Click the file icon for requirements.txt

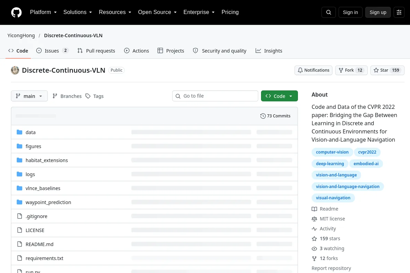coord(19,258)
